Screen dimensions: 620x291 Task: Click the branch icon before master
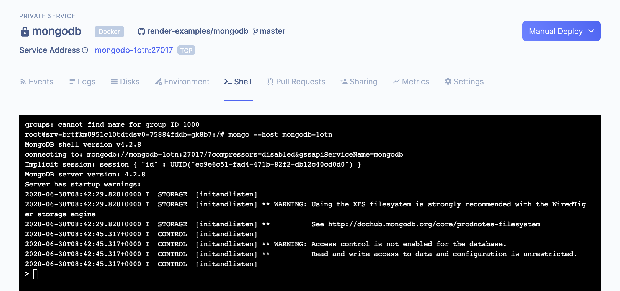(x=255, y=31)
